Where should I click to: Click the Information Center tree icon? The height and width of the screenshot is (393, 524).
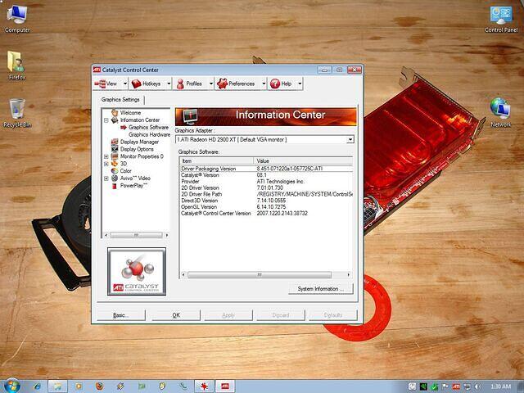115,120
